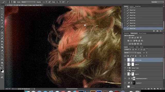
Task: Add a Vibrance adjustment
Action: click(141, 38)
